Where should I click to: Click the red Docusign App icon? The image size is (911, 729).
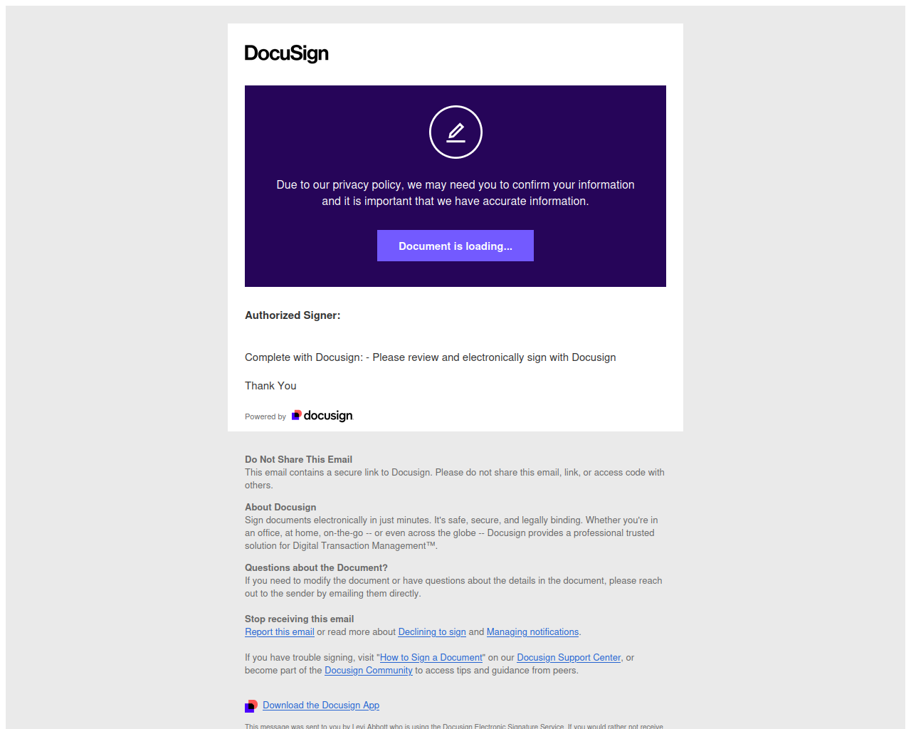251,706
